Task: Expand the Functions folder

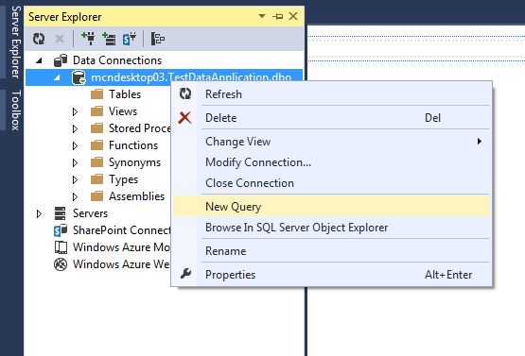Action: [x=75, y=145]
